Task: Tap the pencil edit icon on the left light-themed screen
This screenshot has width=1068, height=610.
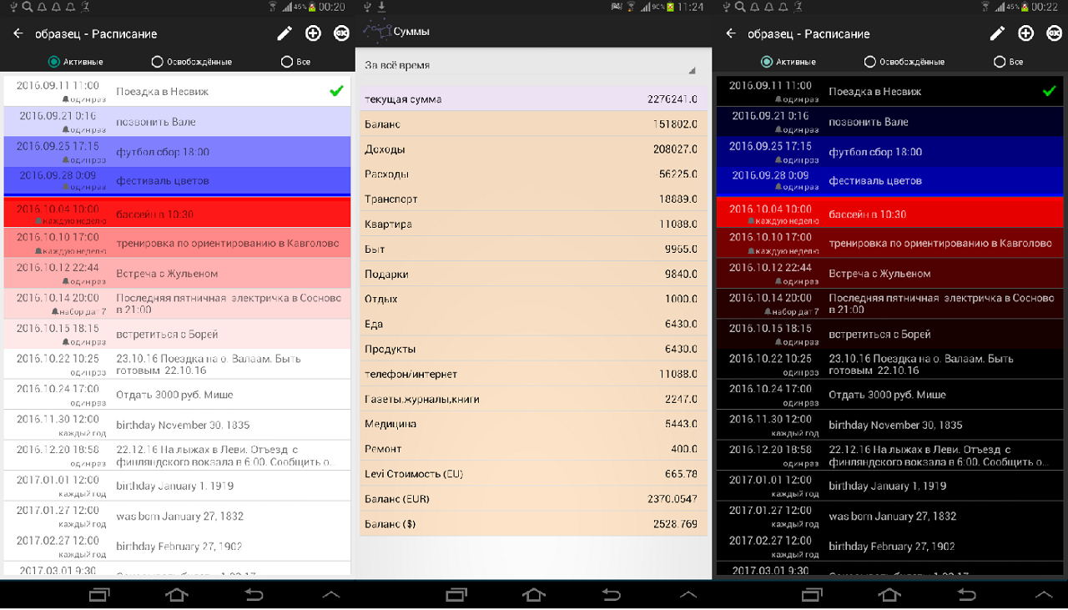Action: click(285, 33)
